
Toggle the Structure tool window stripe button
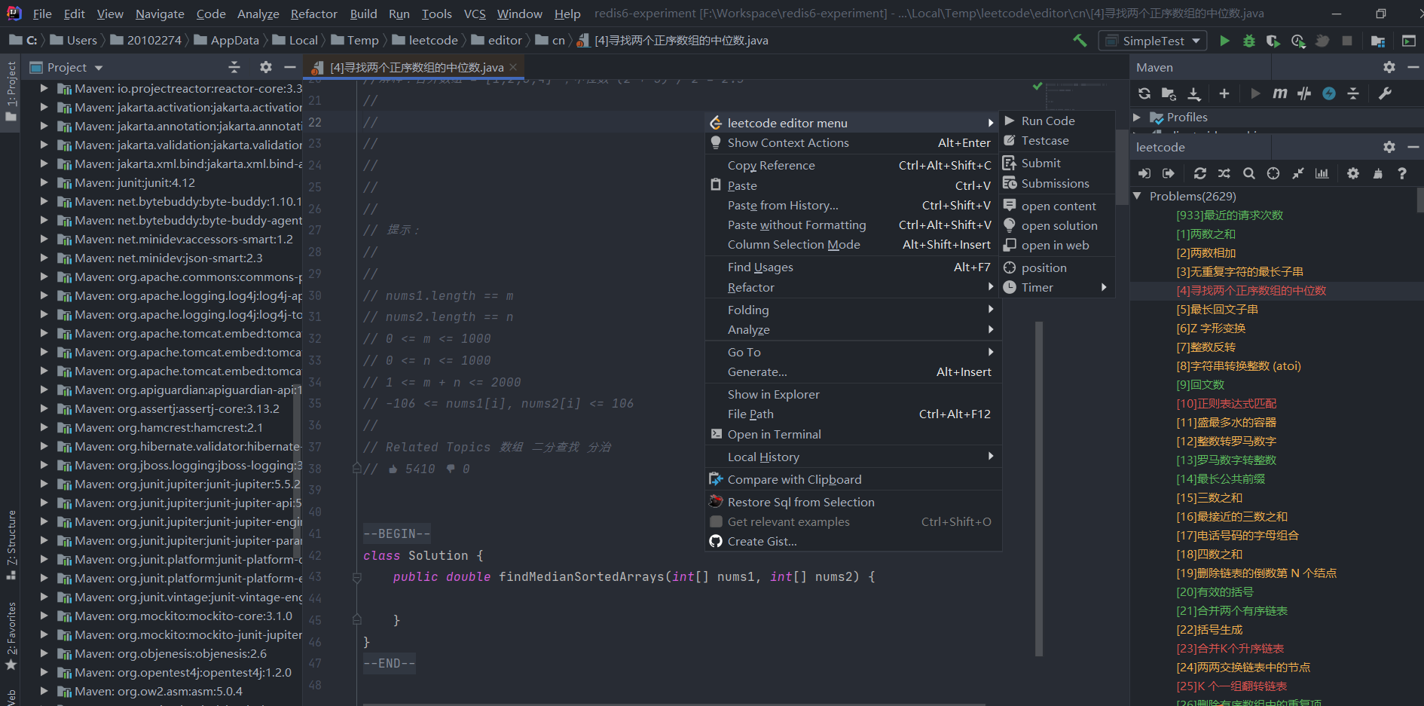pos(11,544)
